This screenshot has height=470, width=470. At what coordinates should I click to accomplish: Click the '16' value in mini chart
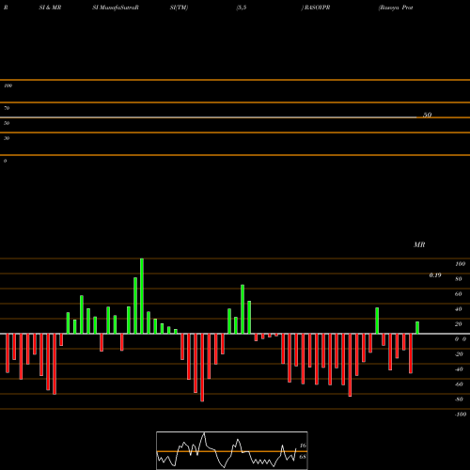tap(303, 446)
